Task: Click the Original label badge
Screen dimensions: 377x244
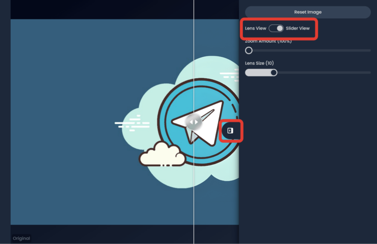Action: 21,238
